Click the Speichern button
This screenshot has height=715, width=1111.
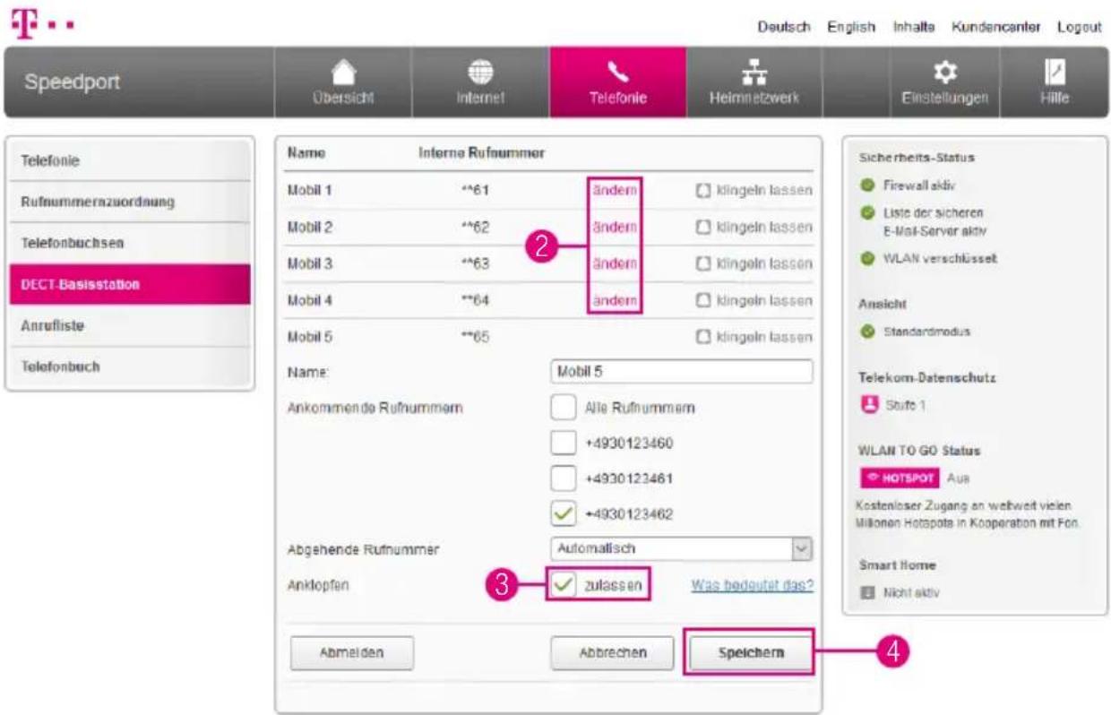[751, 653]
